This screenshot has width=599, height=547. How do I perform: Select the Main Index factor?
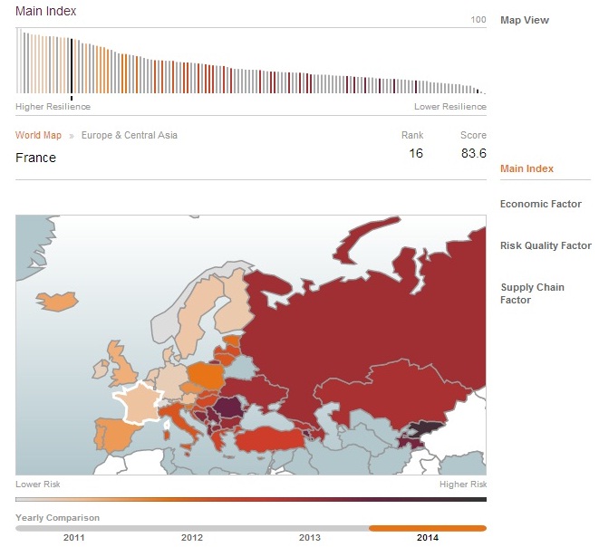click(x=527, y=168)
